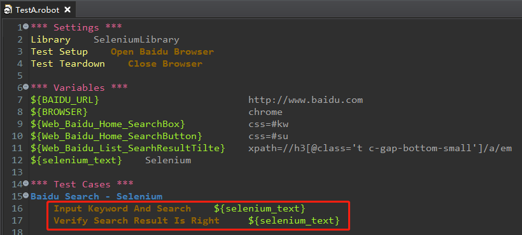Collapse the Test Cases section at line 14

26,184
